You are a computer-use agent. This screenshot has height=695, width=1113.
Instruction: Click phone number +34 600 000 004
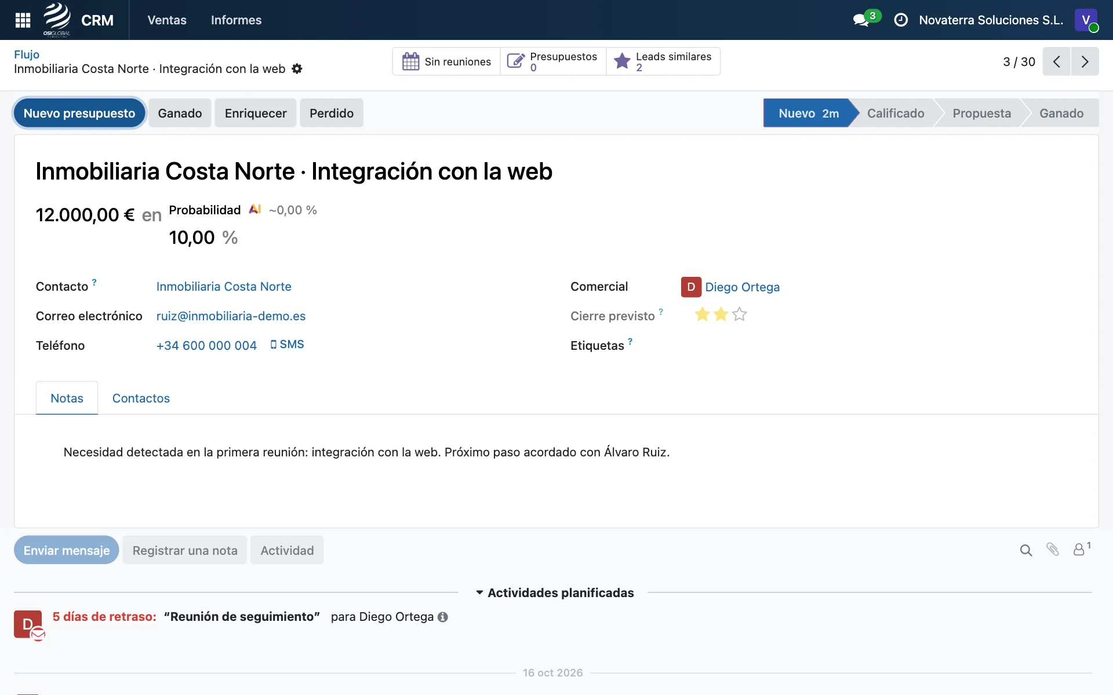point(206,346)
